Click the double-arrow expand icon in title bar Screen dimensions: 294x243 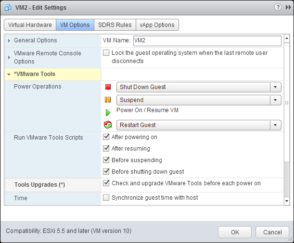click(288, 7)
